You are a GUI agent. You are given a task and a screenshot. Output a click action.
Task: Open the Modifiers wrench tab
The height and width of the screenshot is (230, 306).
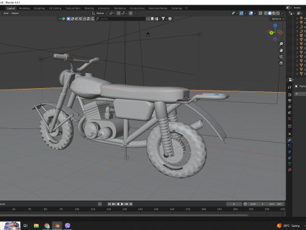(289, 140)
